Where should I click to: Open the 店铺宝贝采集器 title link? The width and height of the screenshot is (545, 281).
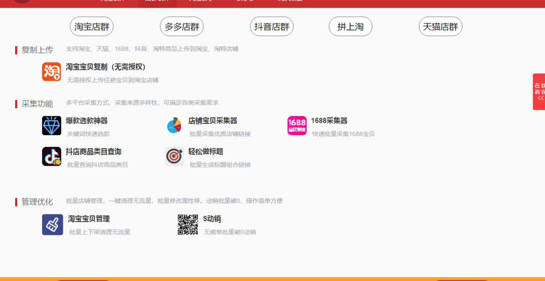tap(213, 121)
